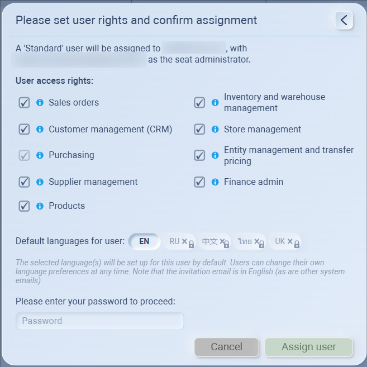Image resolution: width=367 pixels, height=367 pixels.
Task: Click the Cancel button
Action: 226,347
